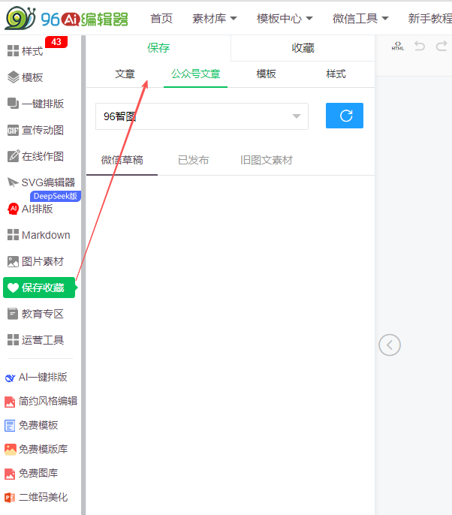Click the undo arrow icon
The width and height of the screenshot is (452, 515).
pyautogui.click(x=420, y=47)
